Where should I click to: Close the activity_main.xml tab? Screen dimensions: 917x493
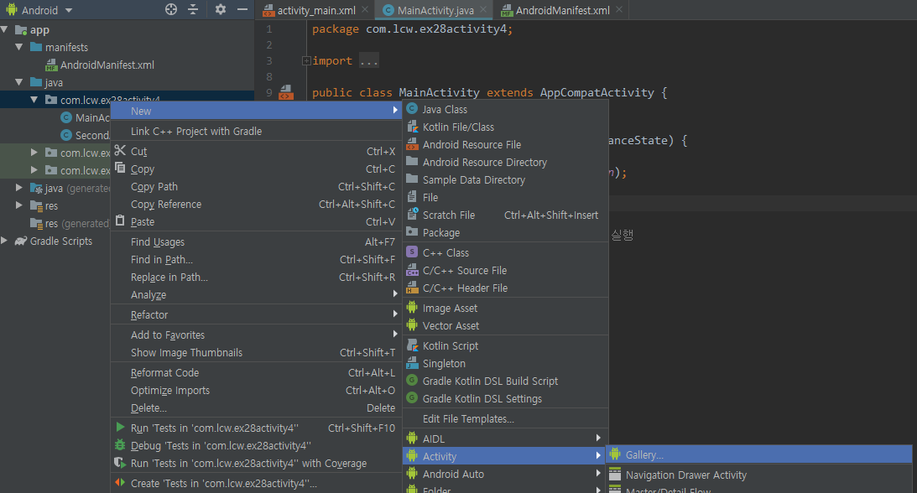pyautogui.click(x=365, y=9)
